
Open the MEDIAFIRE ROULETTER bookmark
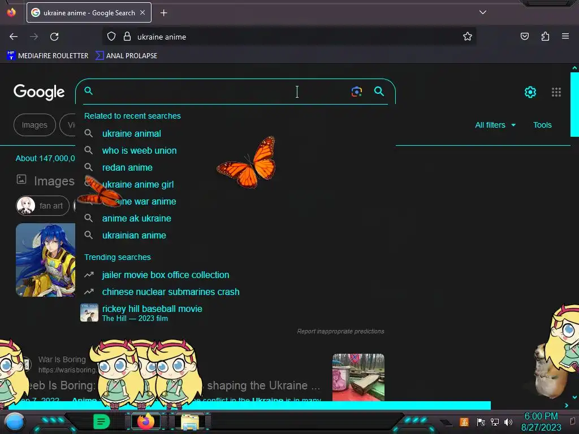pos(47,56)
